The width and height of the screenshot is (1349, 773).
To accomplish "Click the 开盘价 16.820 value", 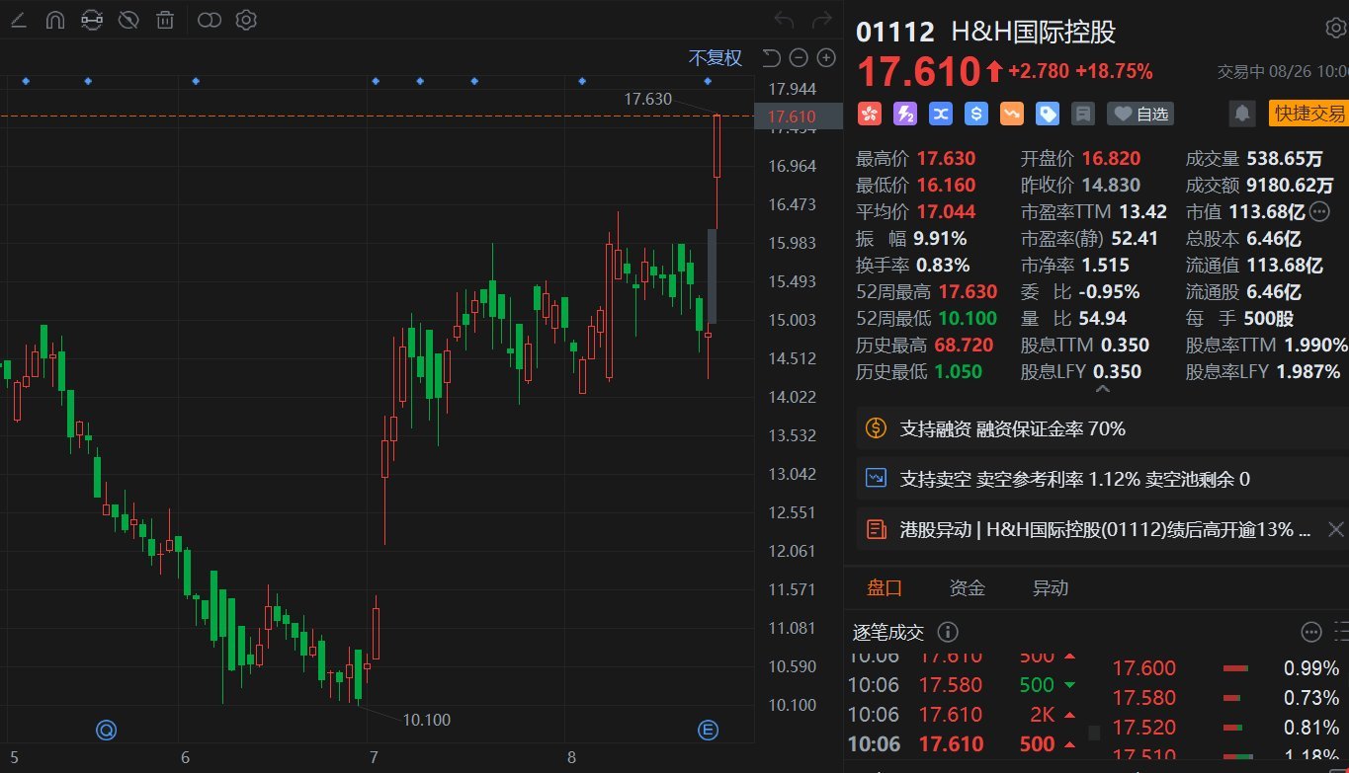I will (x=1111, y=158).
